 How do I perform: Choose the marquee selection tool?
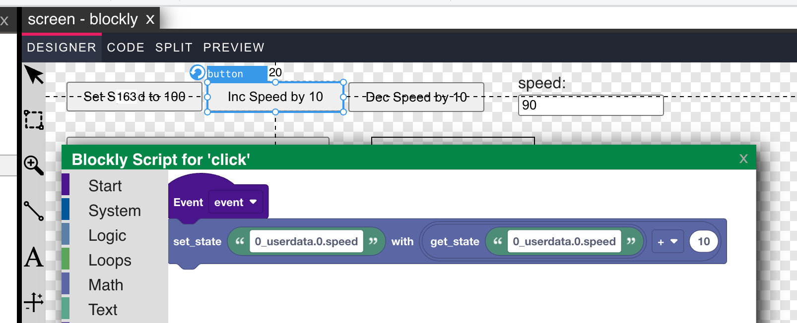tap(34, 119)
